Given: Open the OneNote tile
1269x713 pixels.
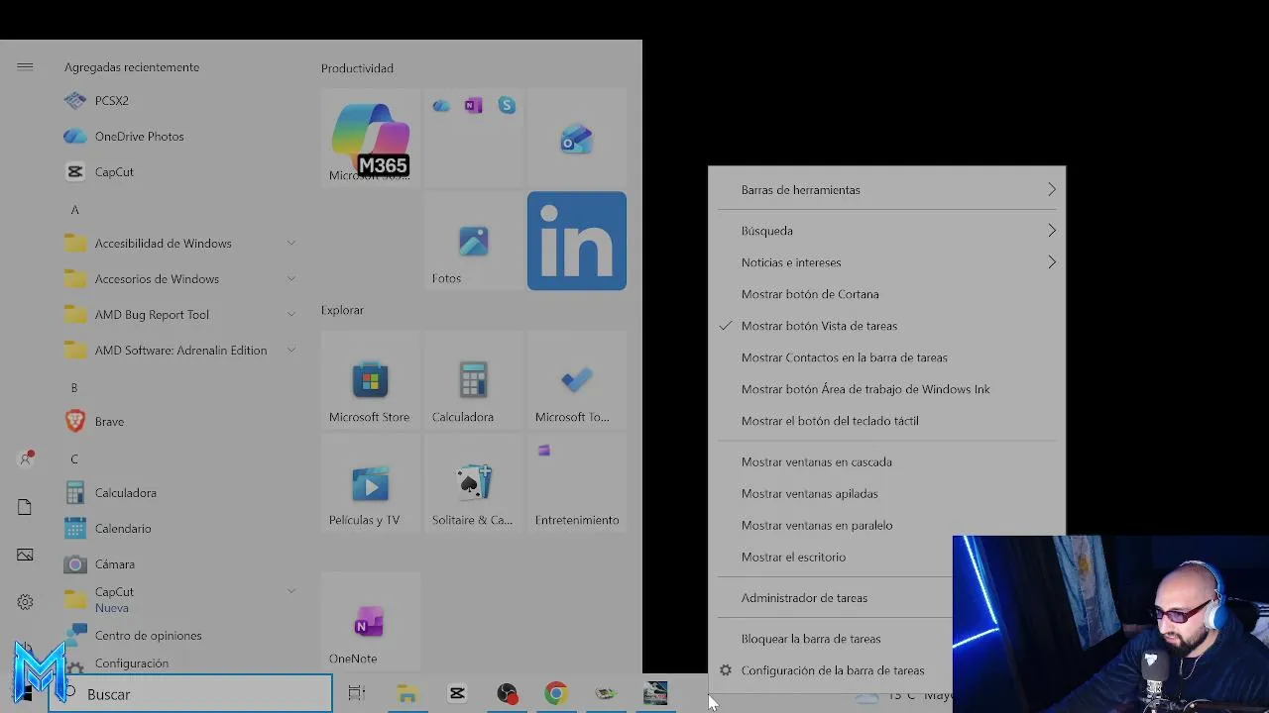Looking at the screenshot, I should 371,622.
